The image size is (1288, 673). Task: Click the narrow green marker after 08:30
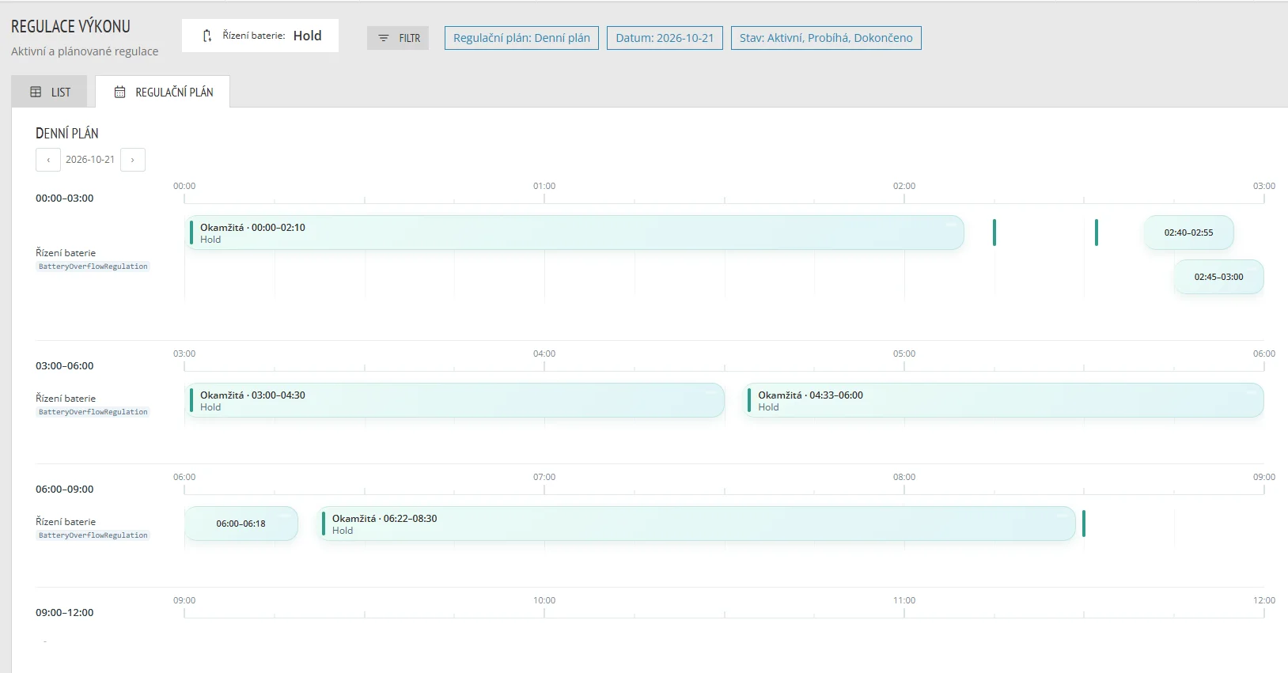coord(1084,524)
